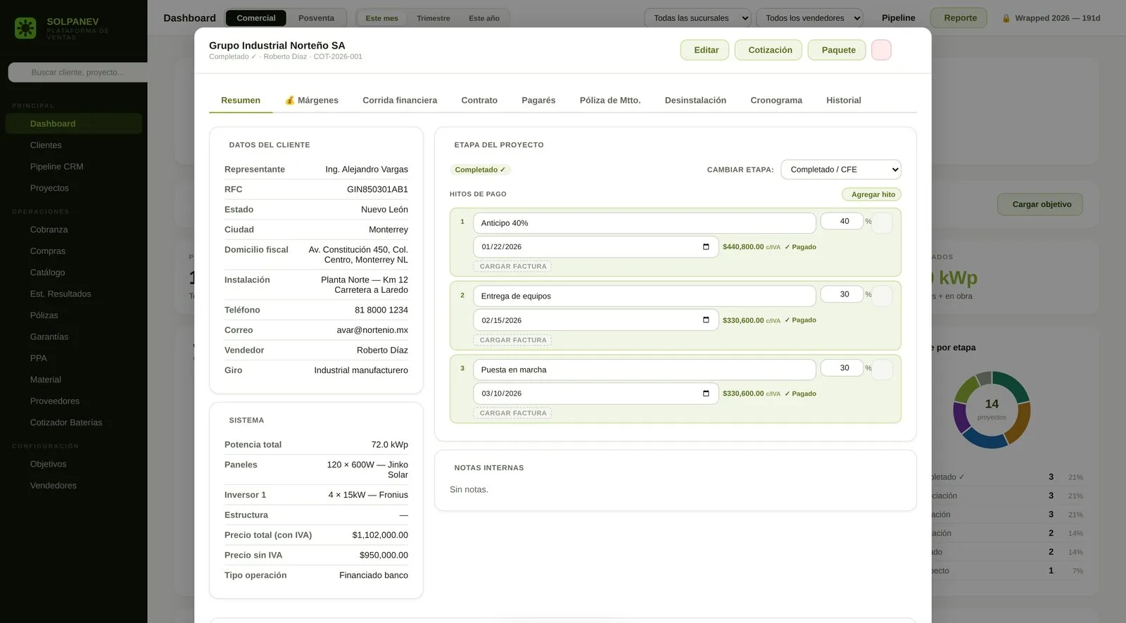Switch to the Desinstalación tab
Viewport: 1126px width, 623px height.
pos(695,101)
